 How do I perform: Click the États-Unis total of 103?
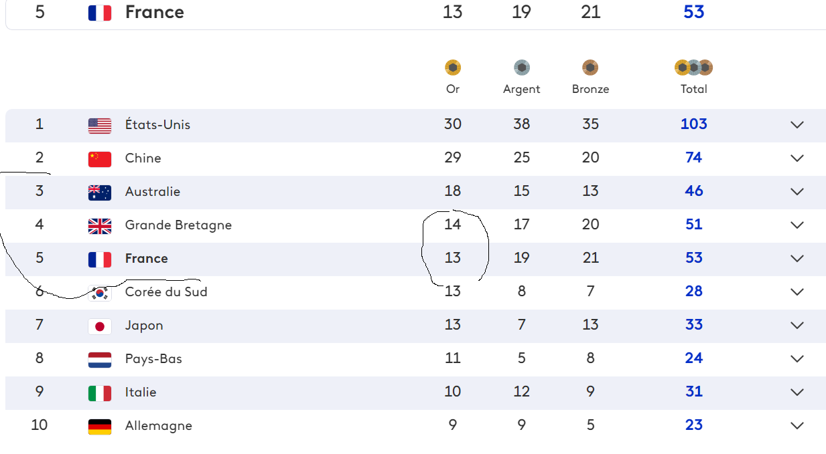coord(693,124)
